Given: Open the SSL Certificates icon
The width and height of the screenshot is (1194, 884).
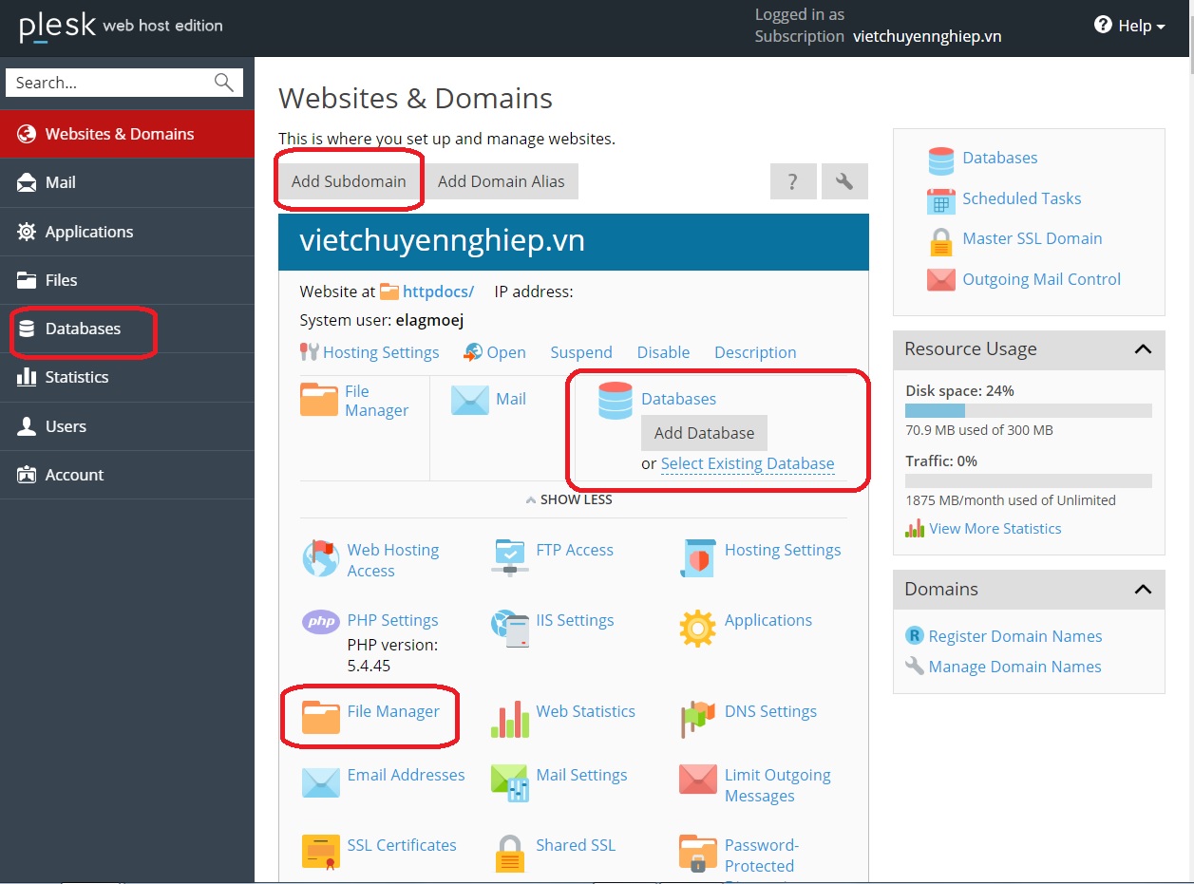Looking at the screenshot, I should (320, 852).
